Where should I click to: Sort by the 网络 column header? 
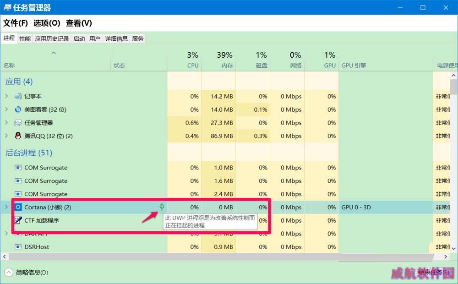[295, 66]
